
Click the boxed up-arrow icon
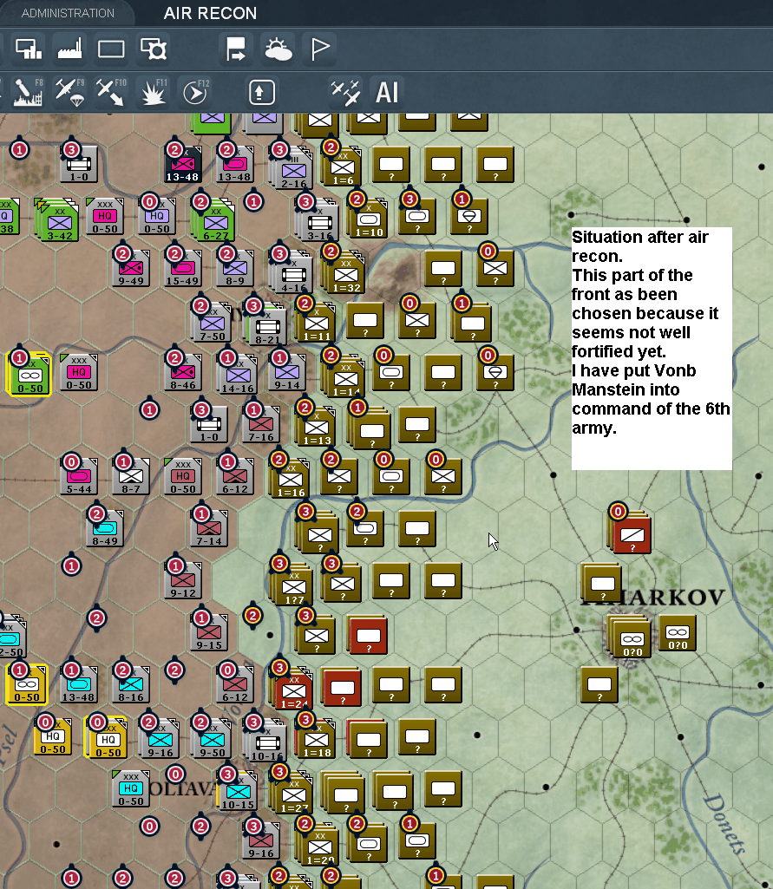pyautogui.click(x=261, y=92)
